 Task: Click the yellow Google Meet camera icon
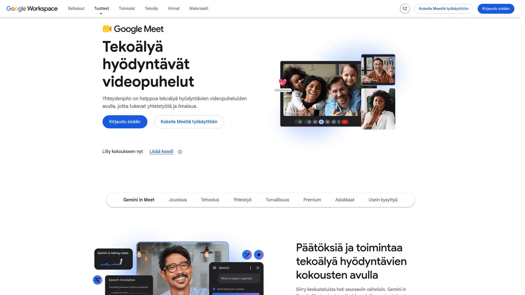point(107,29)
